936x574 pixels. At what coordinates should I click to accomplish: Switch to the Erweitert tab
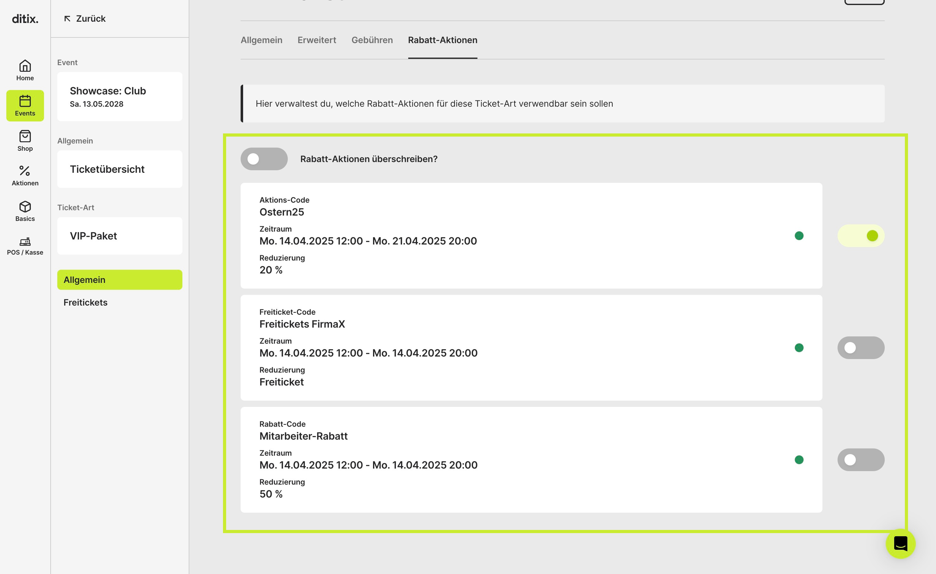pos(317,40)
